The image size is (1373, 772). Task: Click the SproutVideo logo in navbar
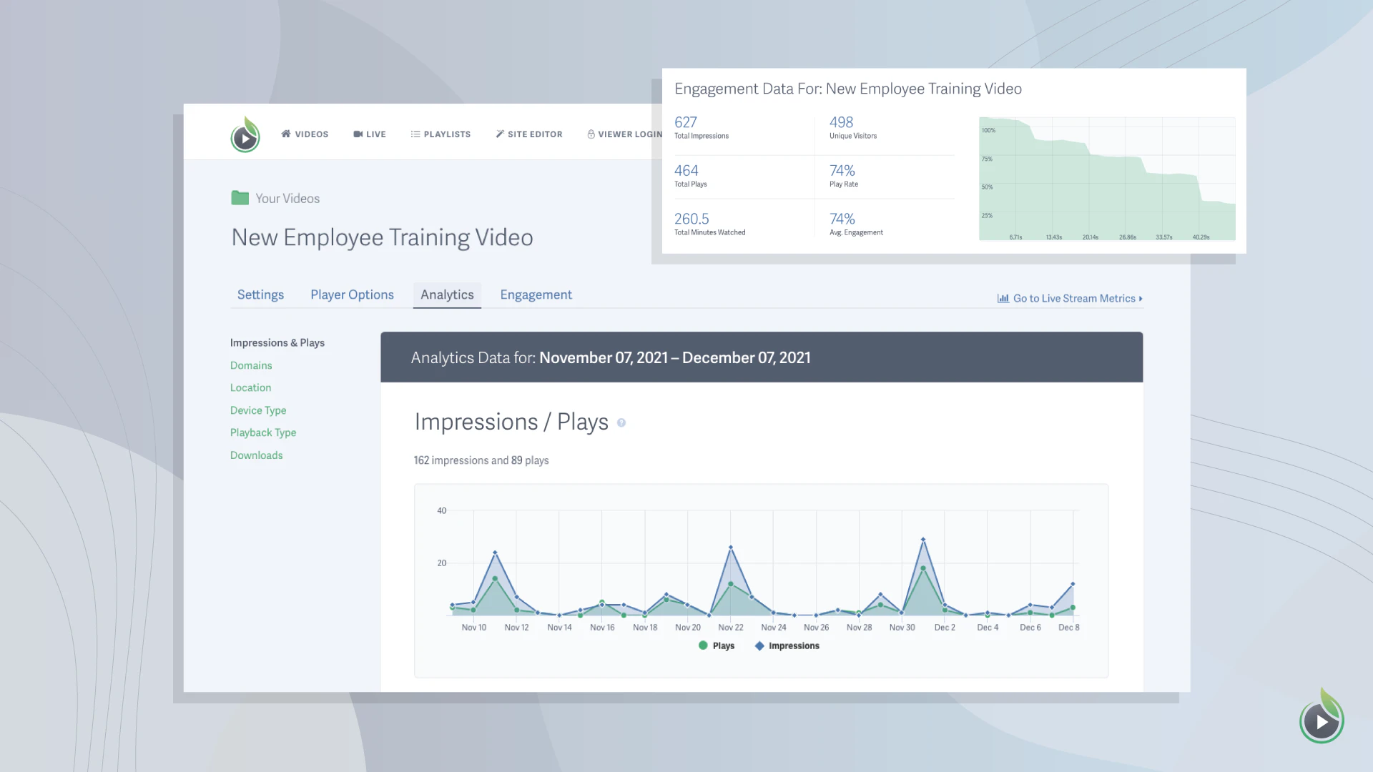pyautogui.click(x=245, y=135)
